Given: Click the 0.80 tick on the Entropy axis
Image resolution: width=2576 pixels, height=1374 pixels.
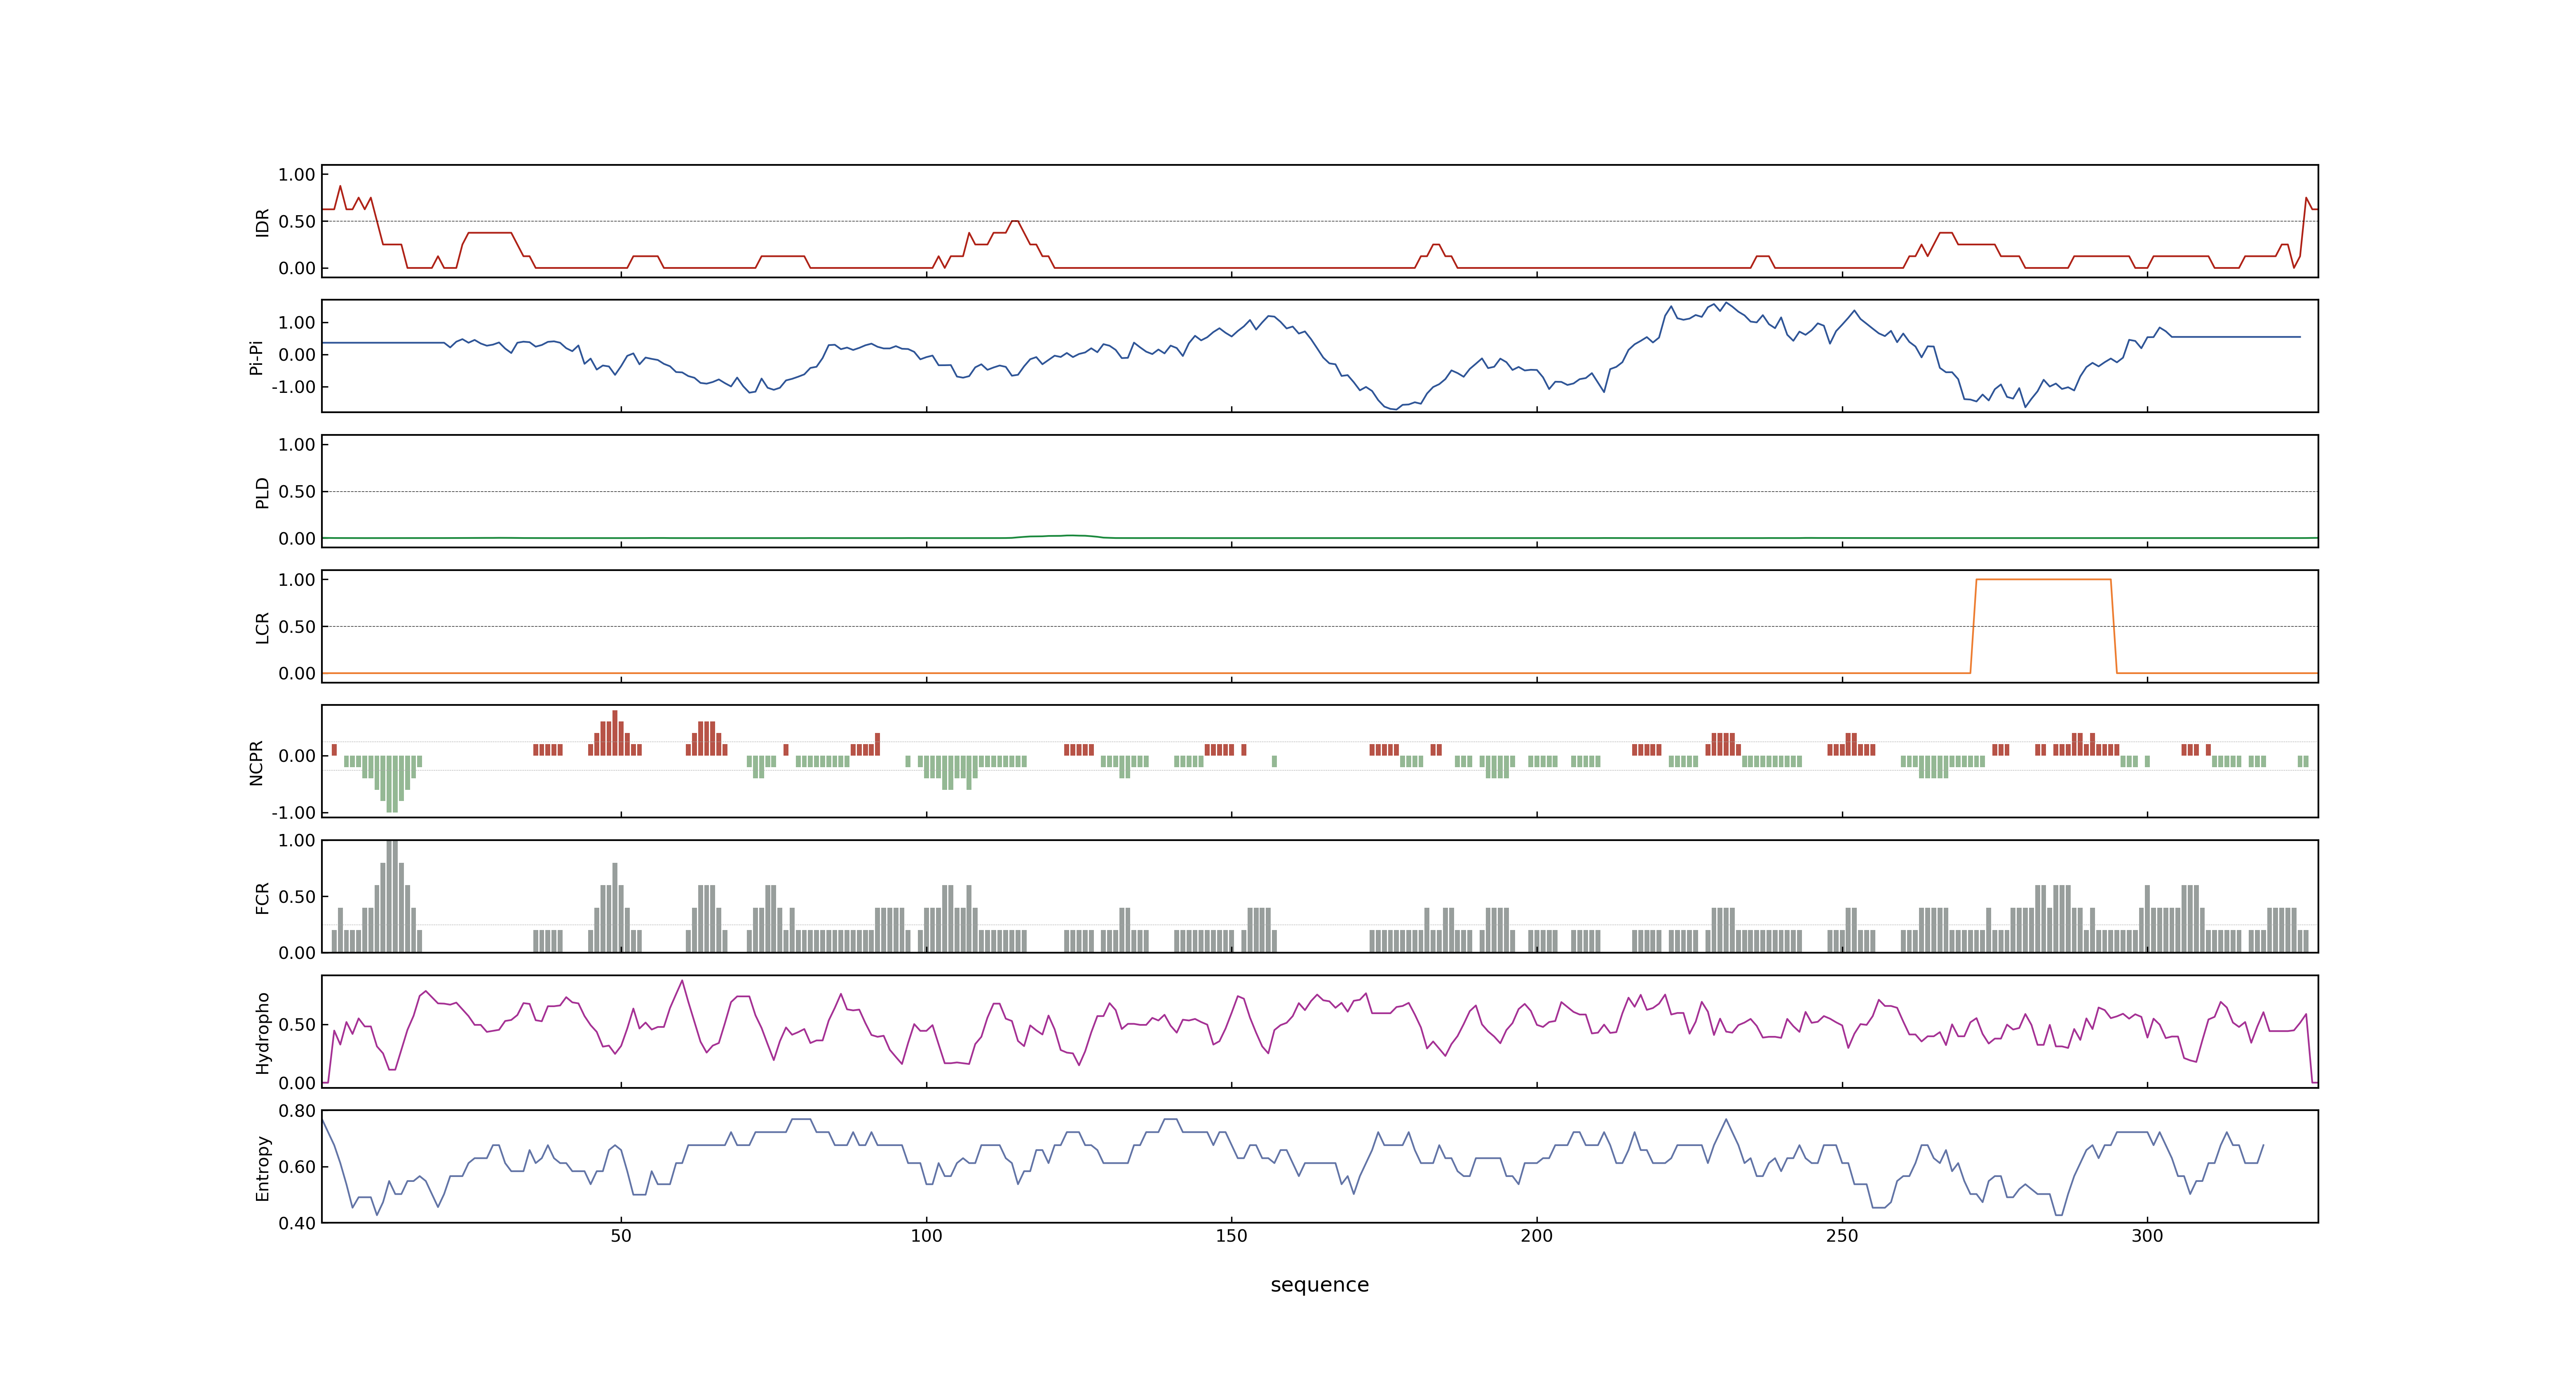Looking at the screenshot, I should (297, 1110).
